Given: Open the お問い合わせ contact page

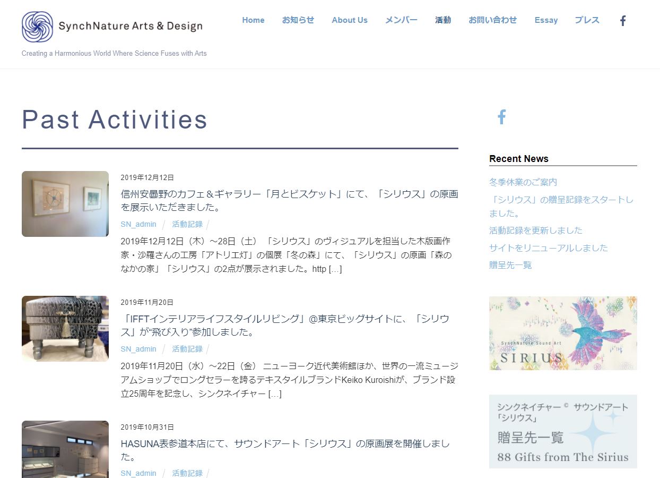Looking at the screenshot, I should [492, 20].
